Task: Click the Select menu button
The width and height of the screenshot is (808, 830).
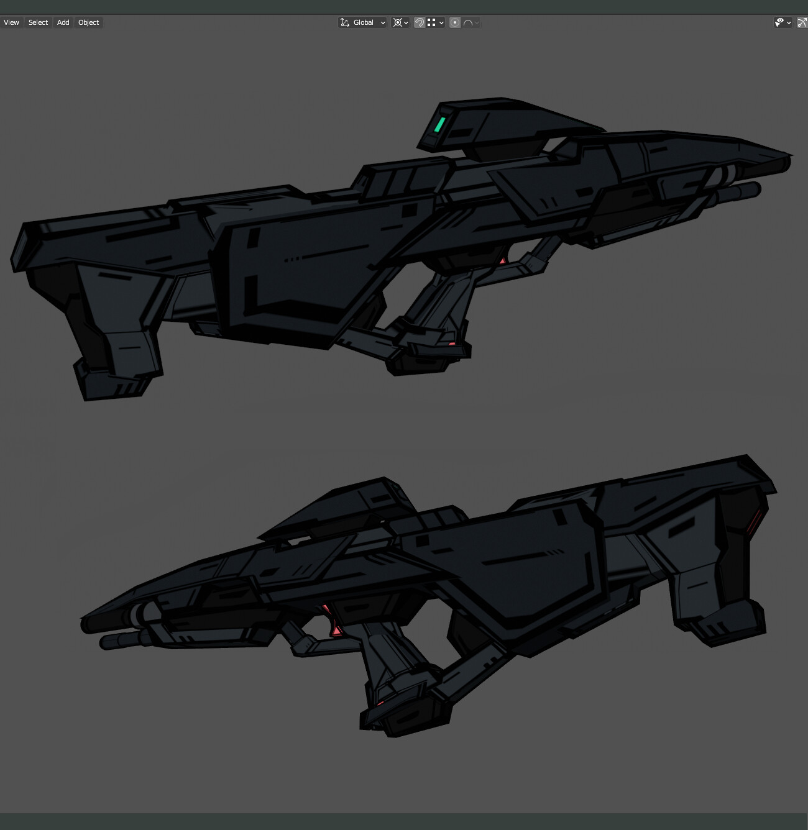Action: coord(38,22)
